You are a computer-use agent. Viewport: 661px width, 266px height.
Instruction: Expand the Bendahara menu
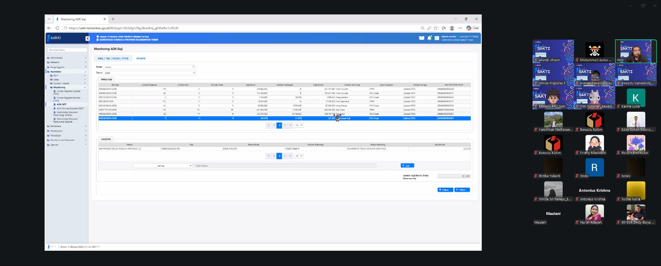(x=67, y=126)
